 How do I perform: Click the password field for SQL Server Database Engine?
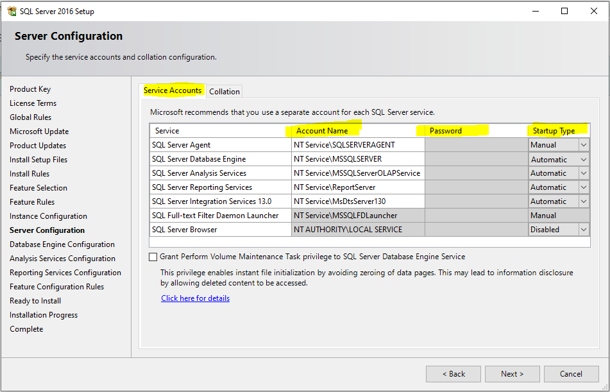(x=476, y=159)
